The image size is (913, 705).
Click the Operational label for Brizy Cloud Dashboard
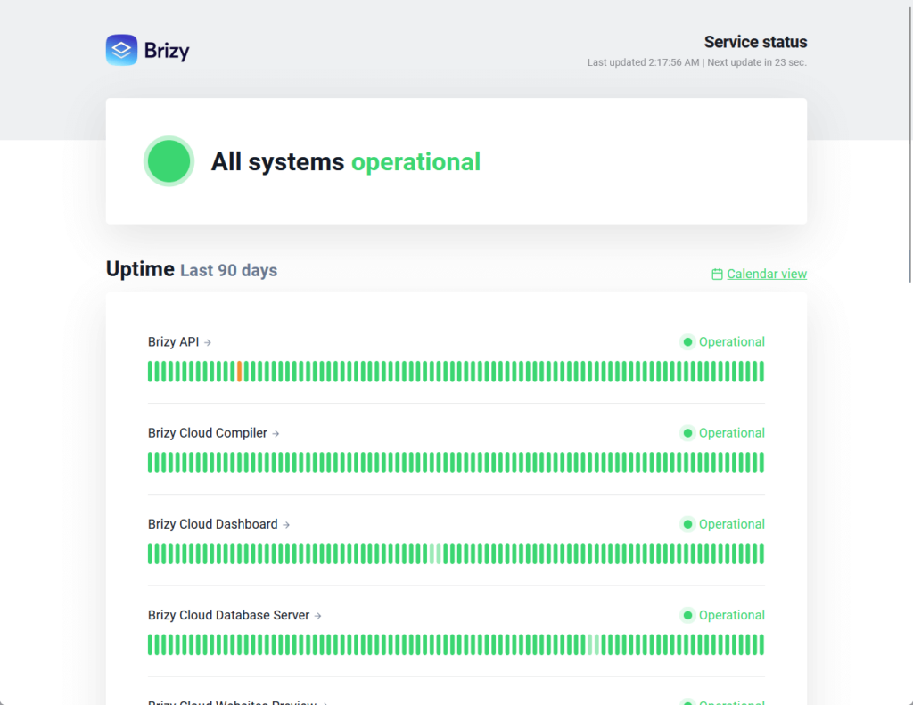[x=731, y=524]
